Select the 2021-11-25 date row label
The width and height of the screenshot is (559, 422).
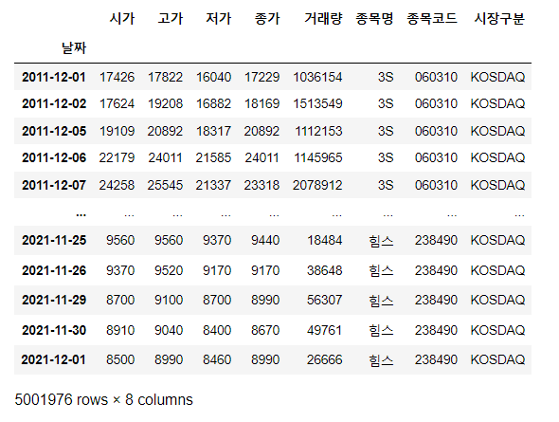(54, 241)
